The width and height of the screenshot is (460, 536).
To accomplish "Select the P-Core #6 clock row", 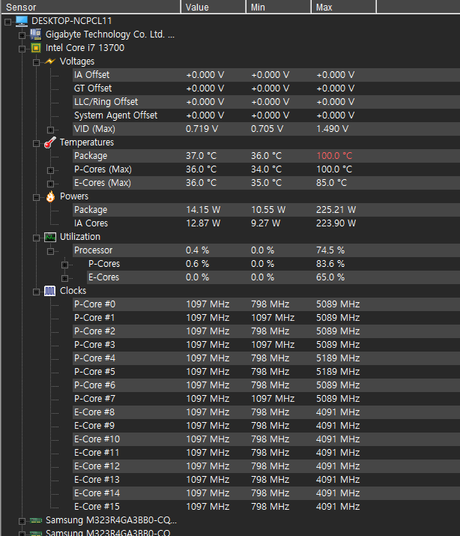I will point(266,385).
